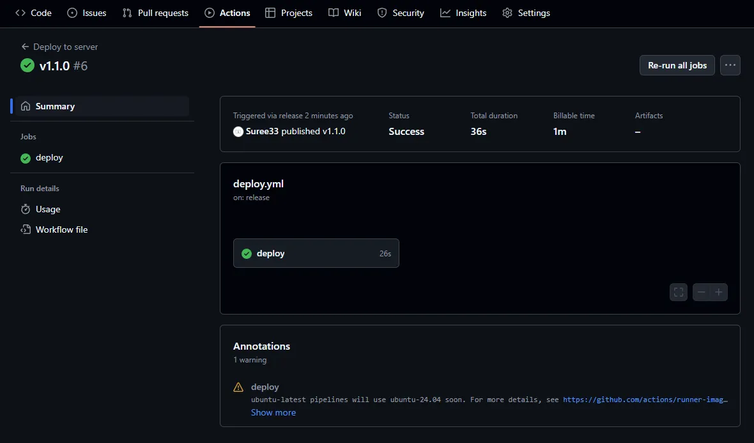Zoom in the workflow graph

719,292
